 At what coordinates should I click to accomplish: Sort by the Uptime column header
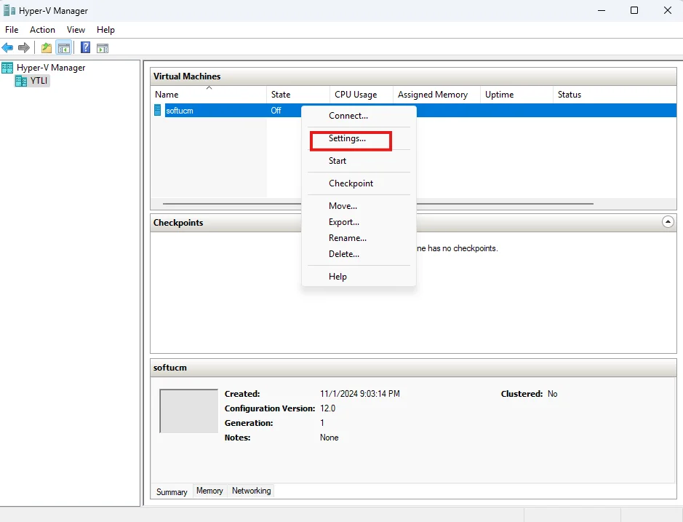[516, 95]
